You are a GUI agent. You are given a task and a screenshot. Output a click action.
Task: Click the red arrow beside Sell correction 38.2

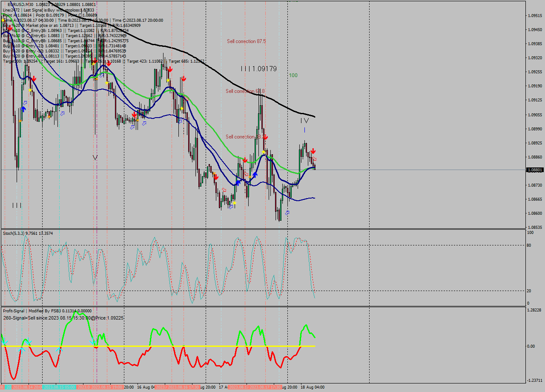click(266, 137)
